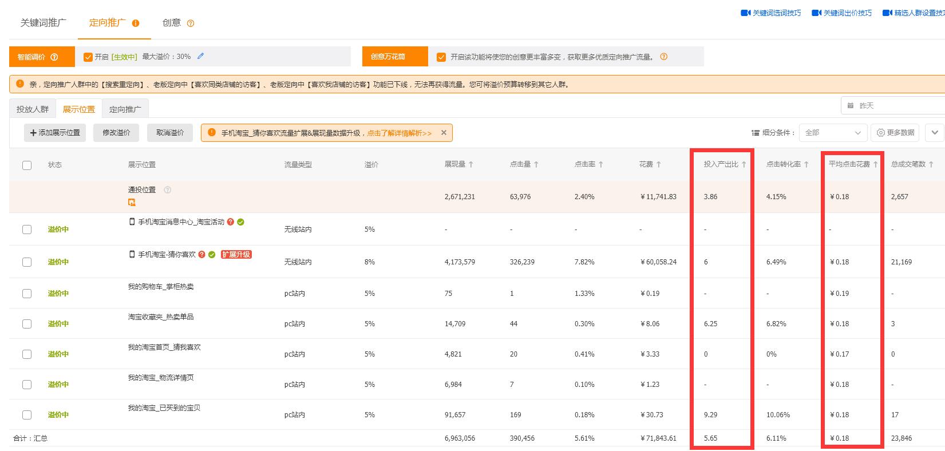Screen dimensions: 945x451
Task: Click 溢价中 status on 猜你喜欢 row
Action: click(58, 262)
